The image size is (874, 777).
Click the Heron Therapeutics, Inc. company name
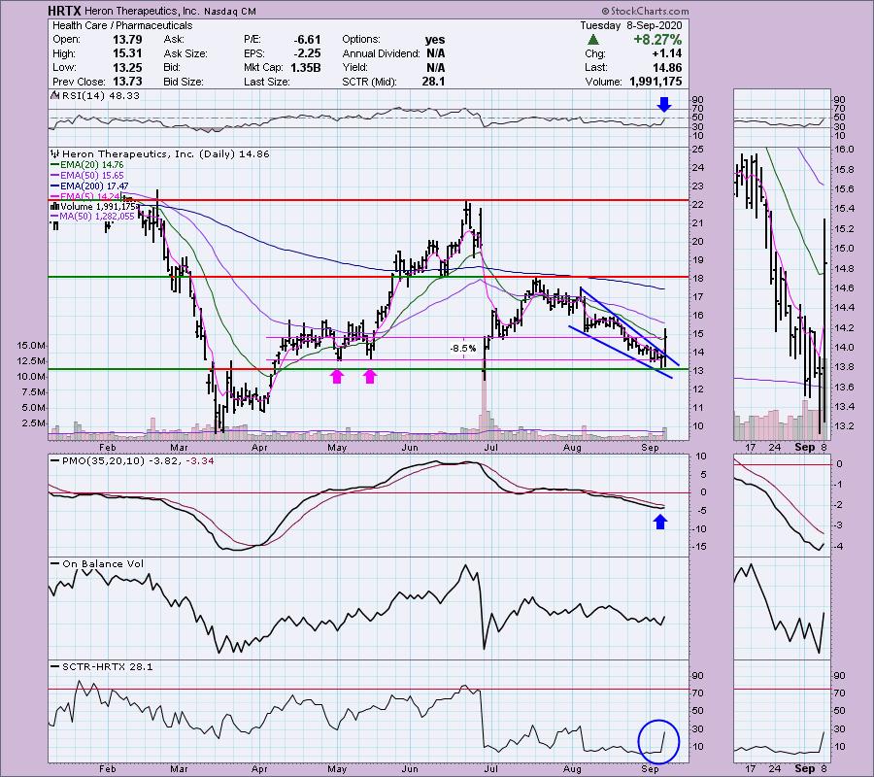(140, 11)
